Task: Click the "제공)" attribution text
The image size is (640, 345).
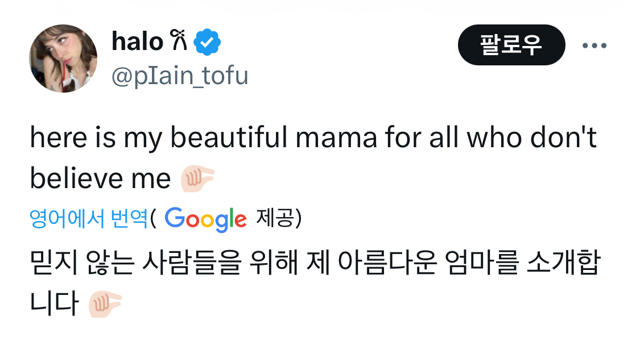Action: click(279, 218)
